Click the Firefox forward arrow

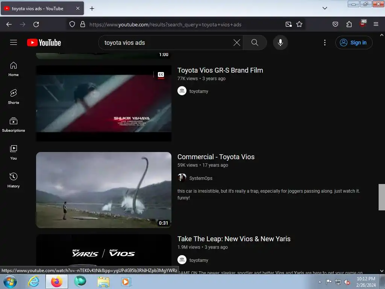pos(23,24)
